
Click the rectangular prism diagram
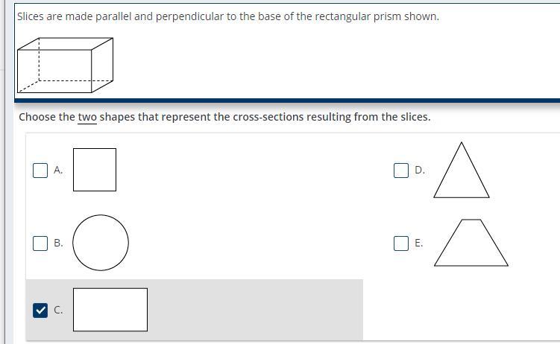[66, 66]
